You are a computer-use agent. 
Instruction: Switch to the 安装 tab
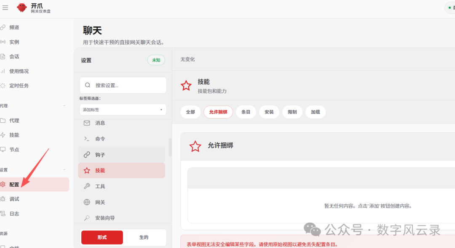(269, 112)
